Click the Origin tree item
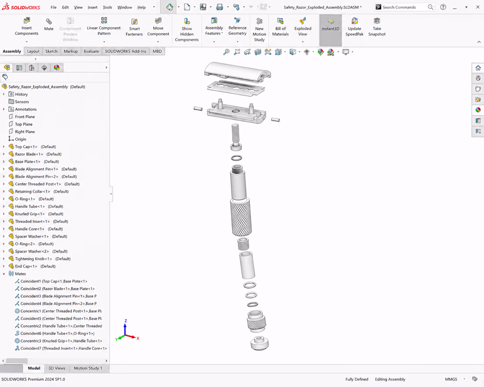484x387 pixels. [x=17, y=139]
